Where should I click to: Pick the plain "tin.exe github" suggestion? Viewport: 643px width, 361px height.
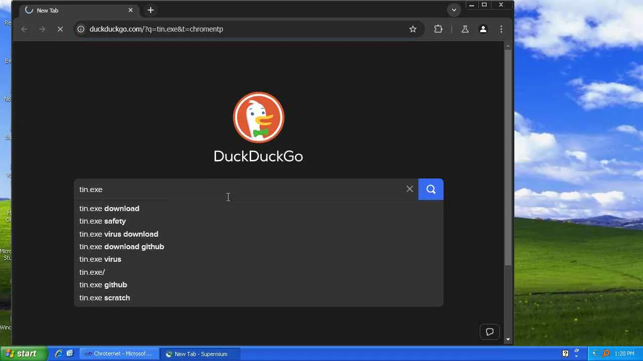[259, 285]
